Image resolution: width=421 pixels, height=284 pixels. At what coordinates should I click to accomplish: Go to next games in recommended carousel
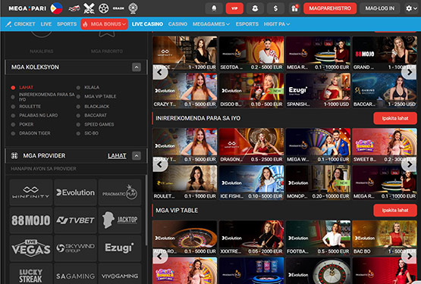pyautogui.click(x=409, y=164)
